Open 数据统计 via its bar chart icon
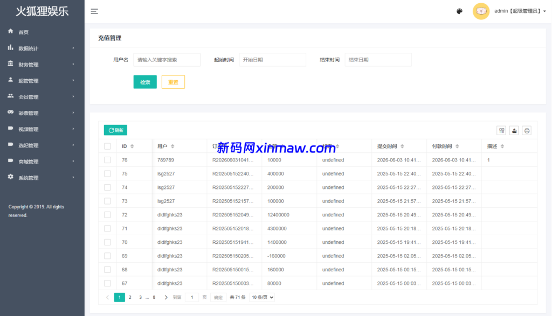Screen dimensions: 552x316 pyautogui.click(x=11, y=47)
